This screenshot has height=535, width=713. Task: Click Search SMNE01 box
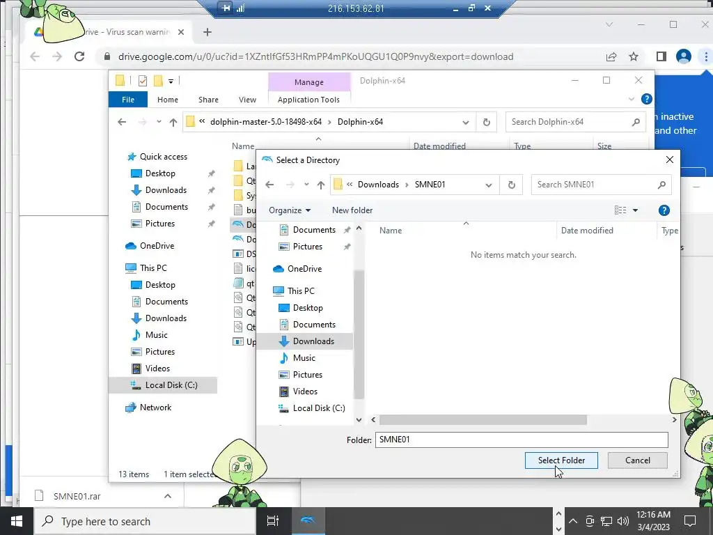(x=601, y=184)
